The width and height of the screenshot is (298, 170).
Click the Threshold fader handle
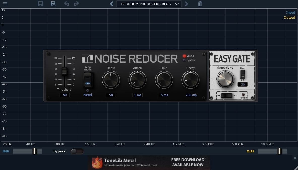64,71
